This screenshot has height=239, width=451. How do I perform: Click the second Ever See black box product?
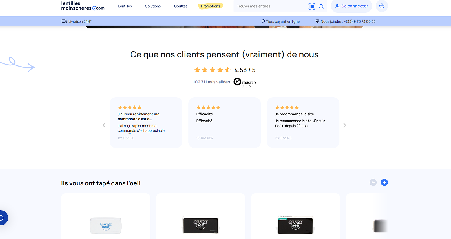(x=200, y=225)
